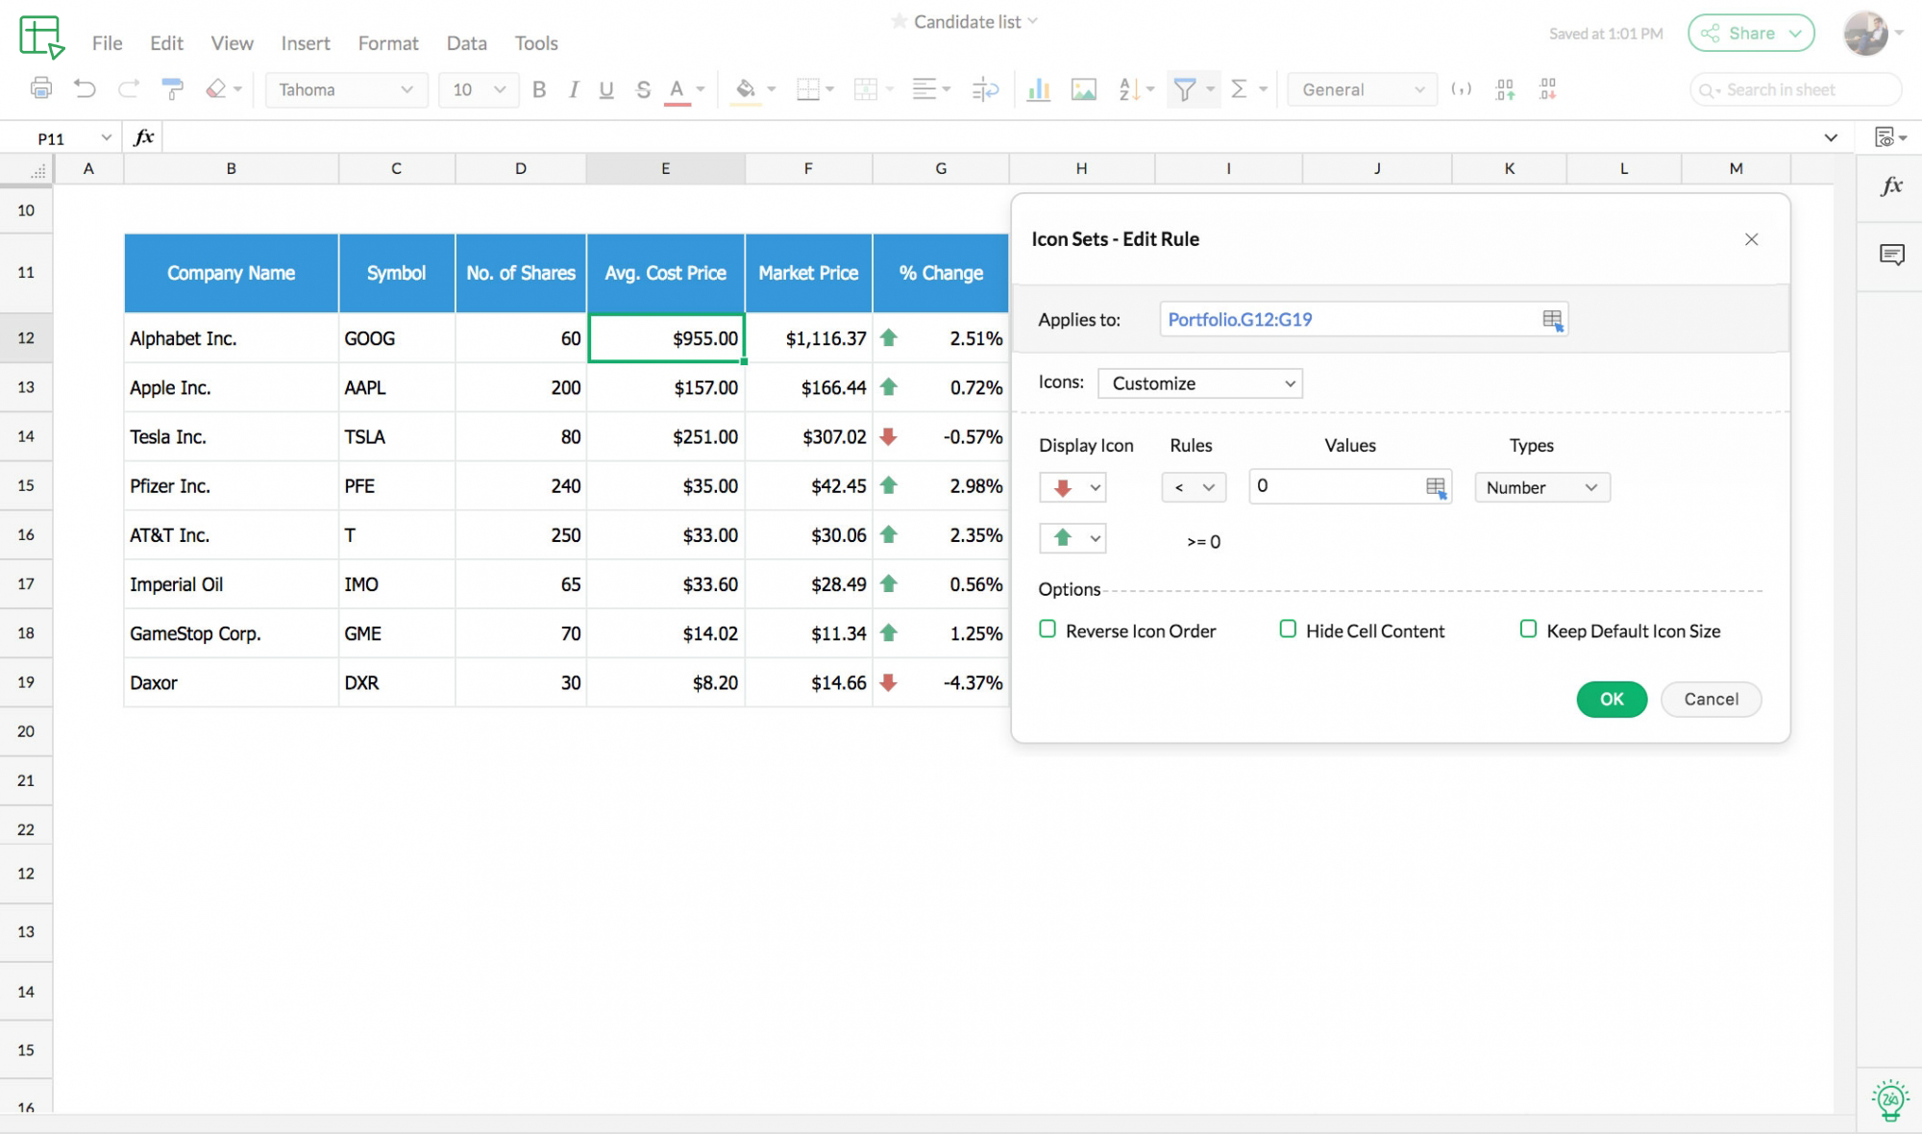Toggle the Reverse Icon Order checkbox
Screen dimensions: 1922x1134
click(x=1047, y=630)
